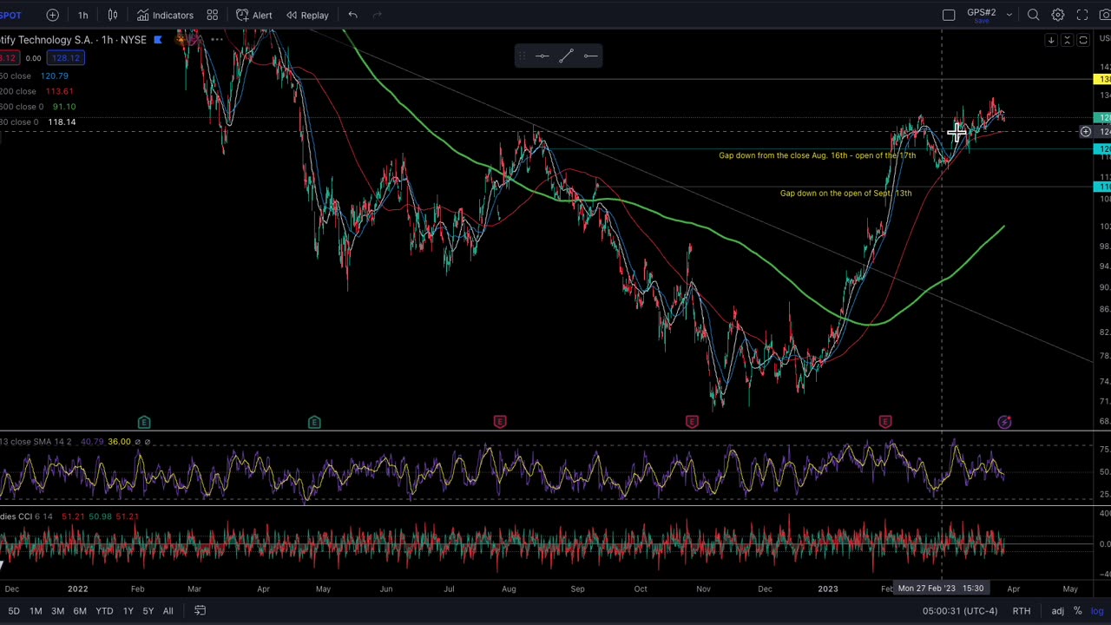Click the plus button on price scale crosshair
The height and width of the screenshot is (625, 1111).
[x=1085, y=132]
